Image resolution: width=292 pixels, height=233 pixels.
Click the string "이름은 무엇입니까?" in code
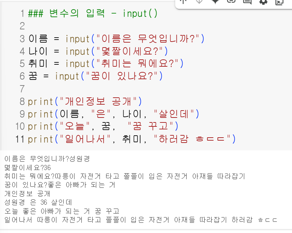click(148, 39)
